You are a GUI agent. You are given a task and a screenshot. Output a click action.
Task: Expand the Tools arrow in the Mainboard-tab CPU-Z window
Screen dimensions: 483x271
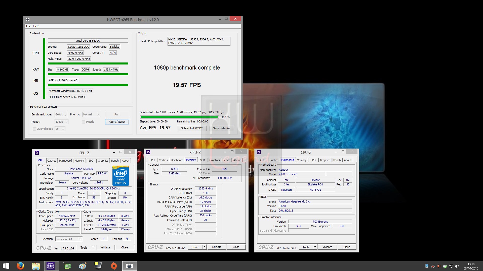[315, 247]
